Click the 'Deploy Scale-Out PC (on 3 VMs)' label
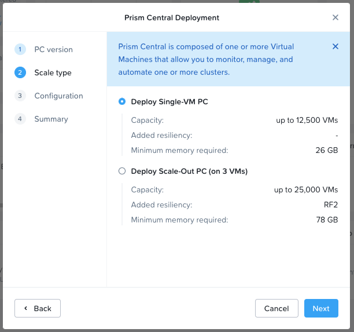 point(189,171)
